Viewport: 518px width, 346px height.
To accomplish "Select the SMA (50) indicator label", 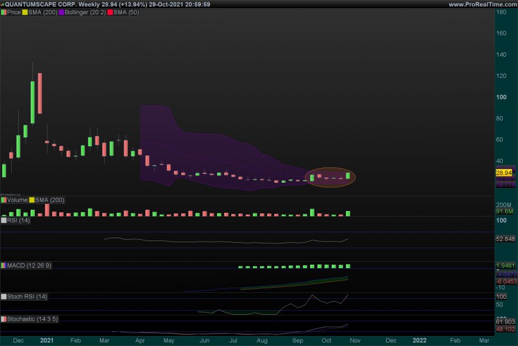I will (x=126, y=12).
